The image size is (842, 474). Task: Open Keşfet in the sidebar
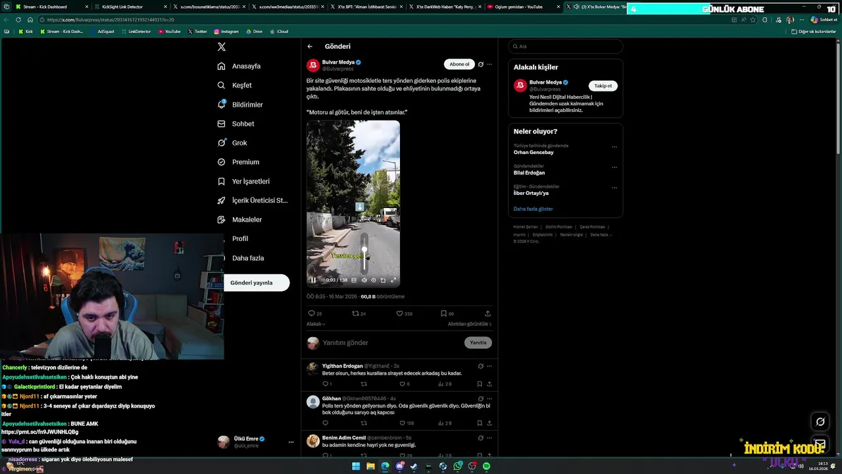(x=235, y=86)
